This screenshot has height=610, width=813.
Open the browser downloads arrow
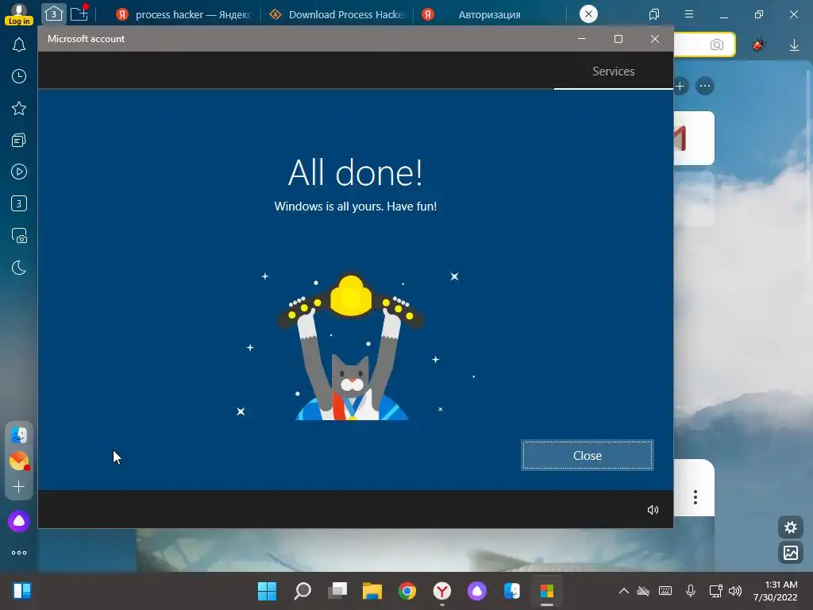[x=794, y=45]
